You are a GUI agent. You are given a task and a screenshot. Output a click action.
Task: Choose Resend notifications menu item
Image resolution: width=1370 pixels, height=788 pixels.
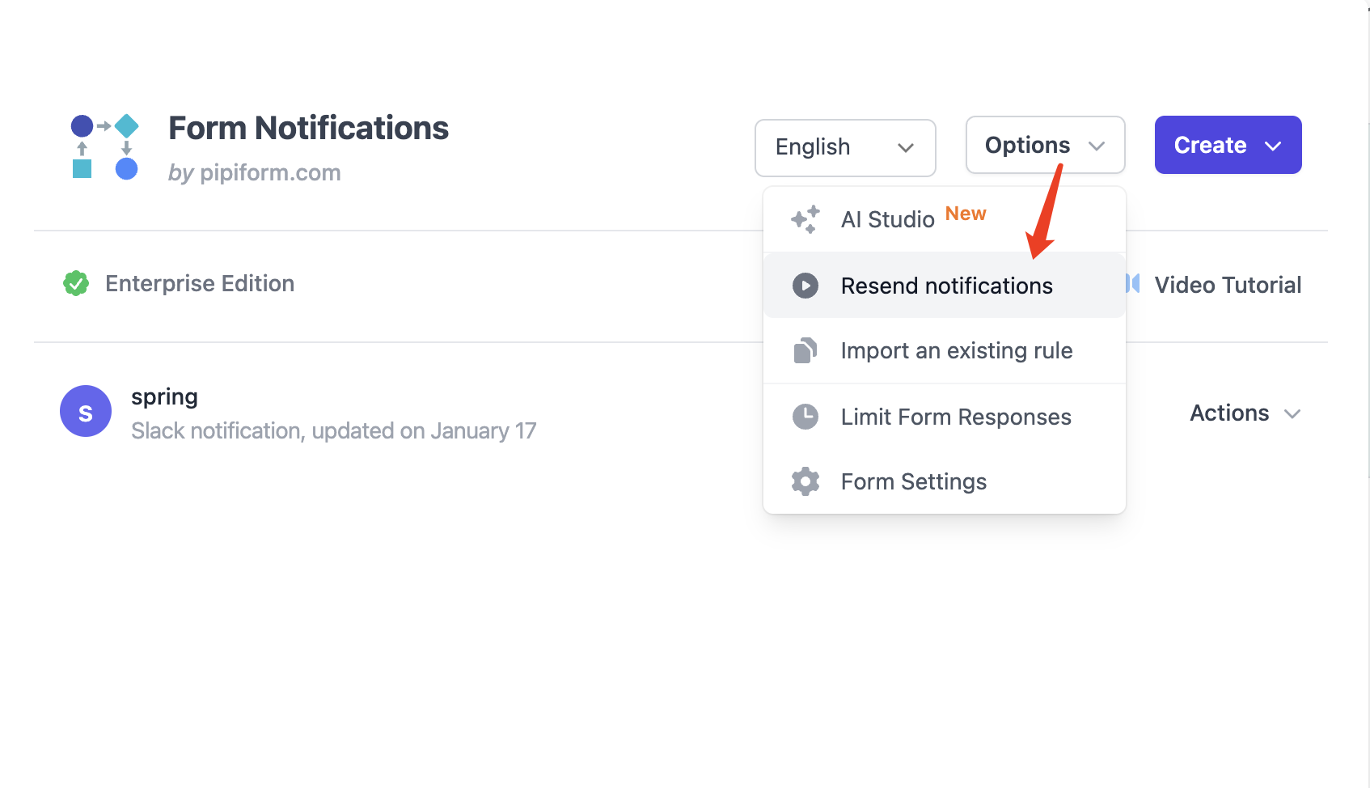click(x=946, y=286)
